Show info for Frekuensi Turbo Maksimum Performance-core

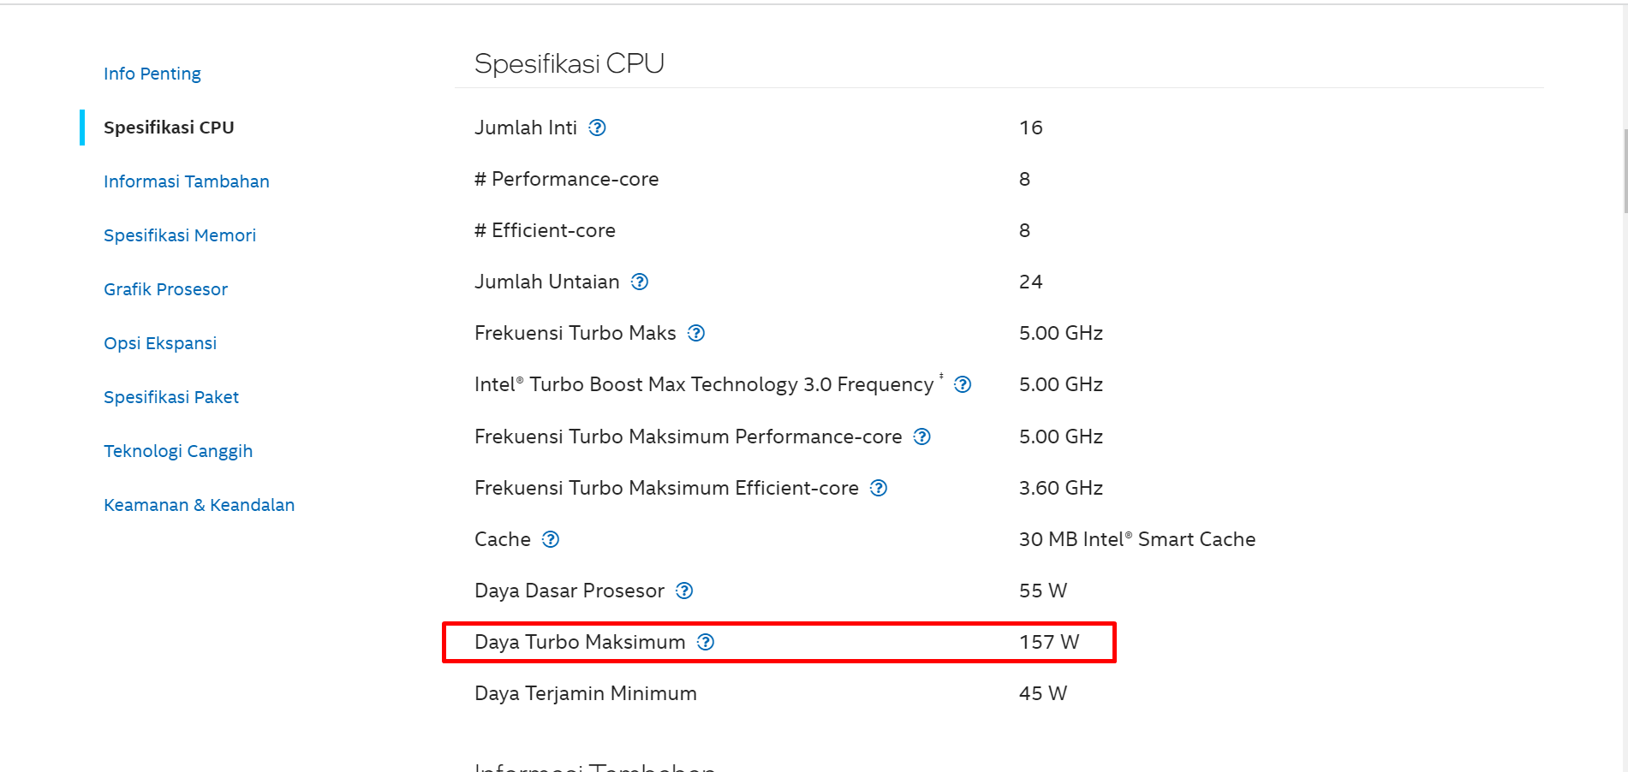click(x=921, y=436)
